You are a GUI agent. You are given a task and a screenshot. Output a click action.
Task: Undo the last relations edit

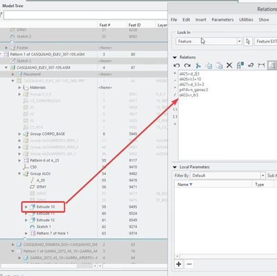(177, 65)
